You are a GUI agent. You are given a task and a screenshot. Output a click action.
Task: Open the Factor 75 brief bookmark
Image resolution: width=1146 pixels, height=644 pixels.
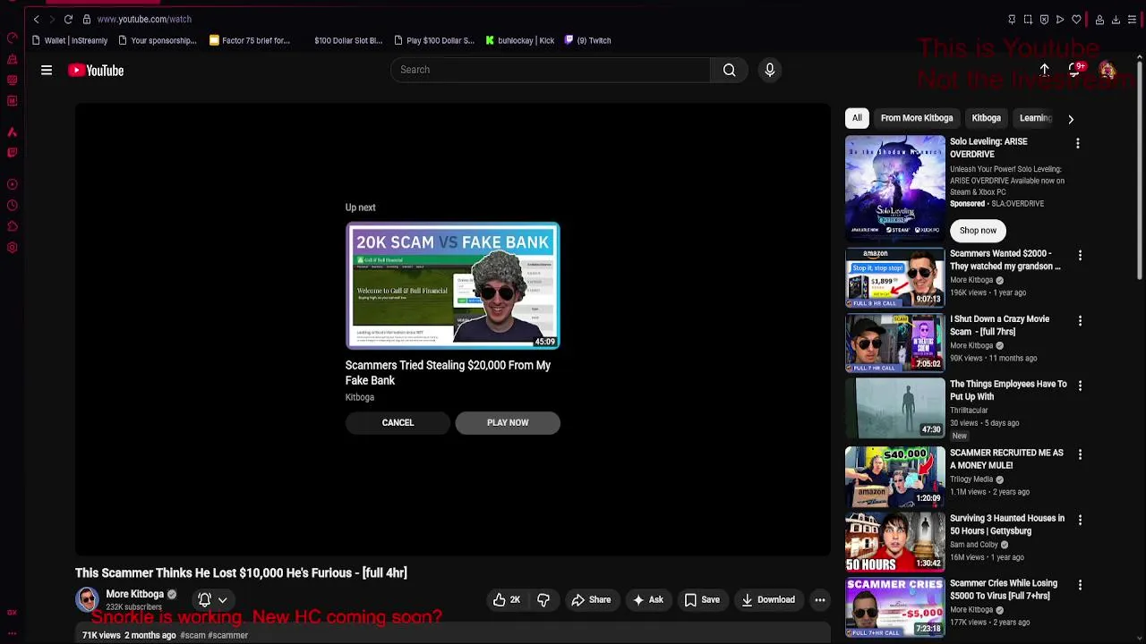tap(250, 40)
